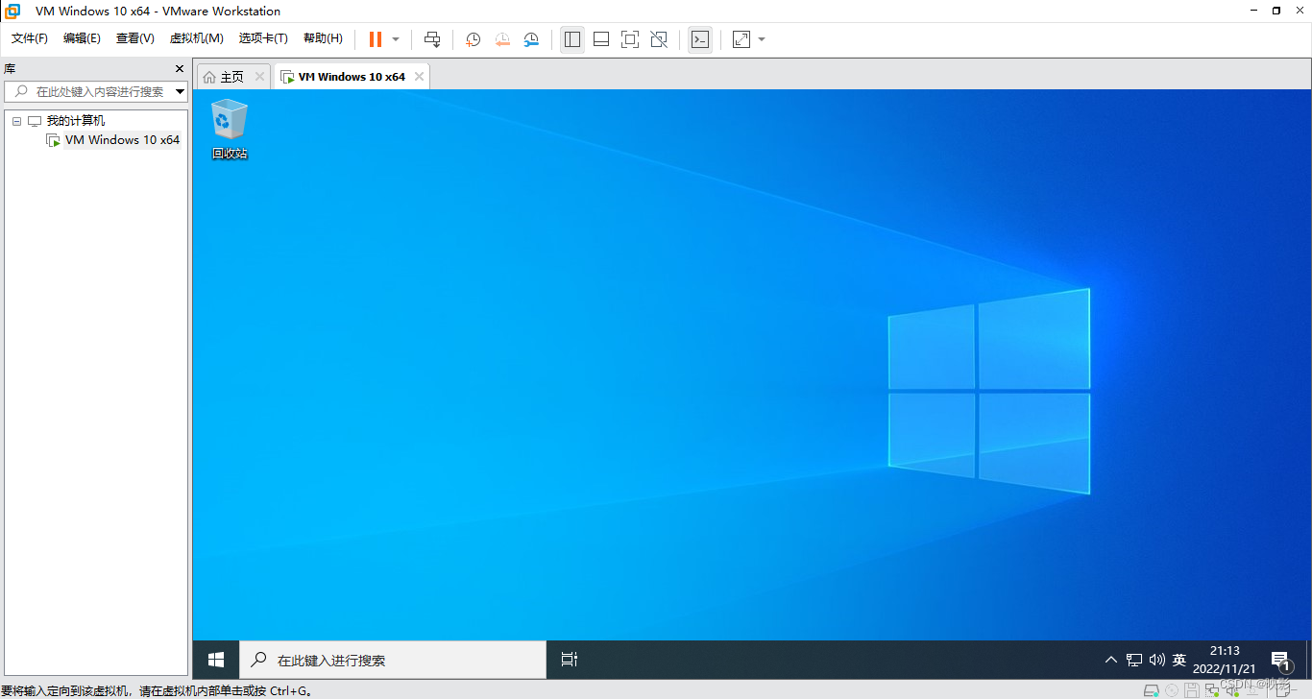
Task: Open the 查看(V) menu
Action: (x=134, y=38)
